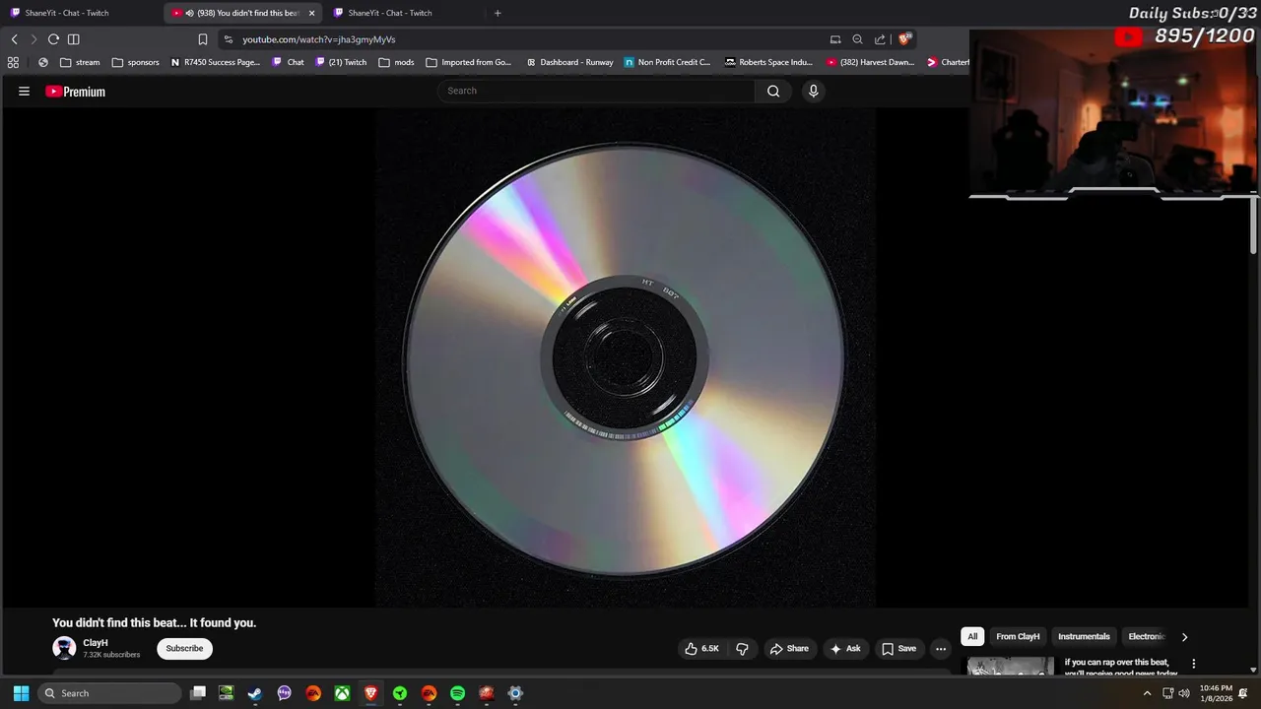View site settings icon in address bar
This screenshot has height=709, width=1261.
[x=228, y=39]
